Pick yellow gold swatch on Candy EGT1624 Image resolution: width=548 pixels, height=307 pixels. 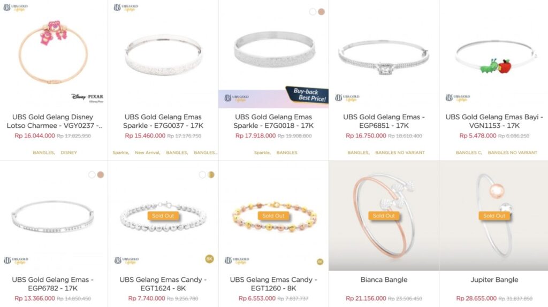pos(211,175)
